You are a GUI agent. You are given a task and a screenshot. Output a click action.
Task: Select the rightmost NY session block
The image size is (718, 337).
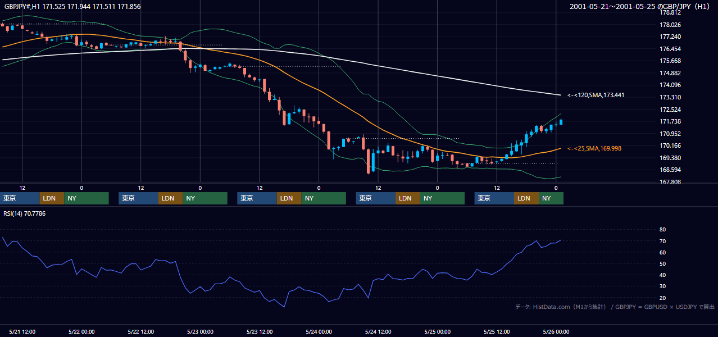[x=551, y=198]
